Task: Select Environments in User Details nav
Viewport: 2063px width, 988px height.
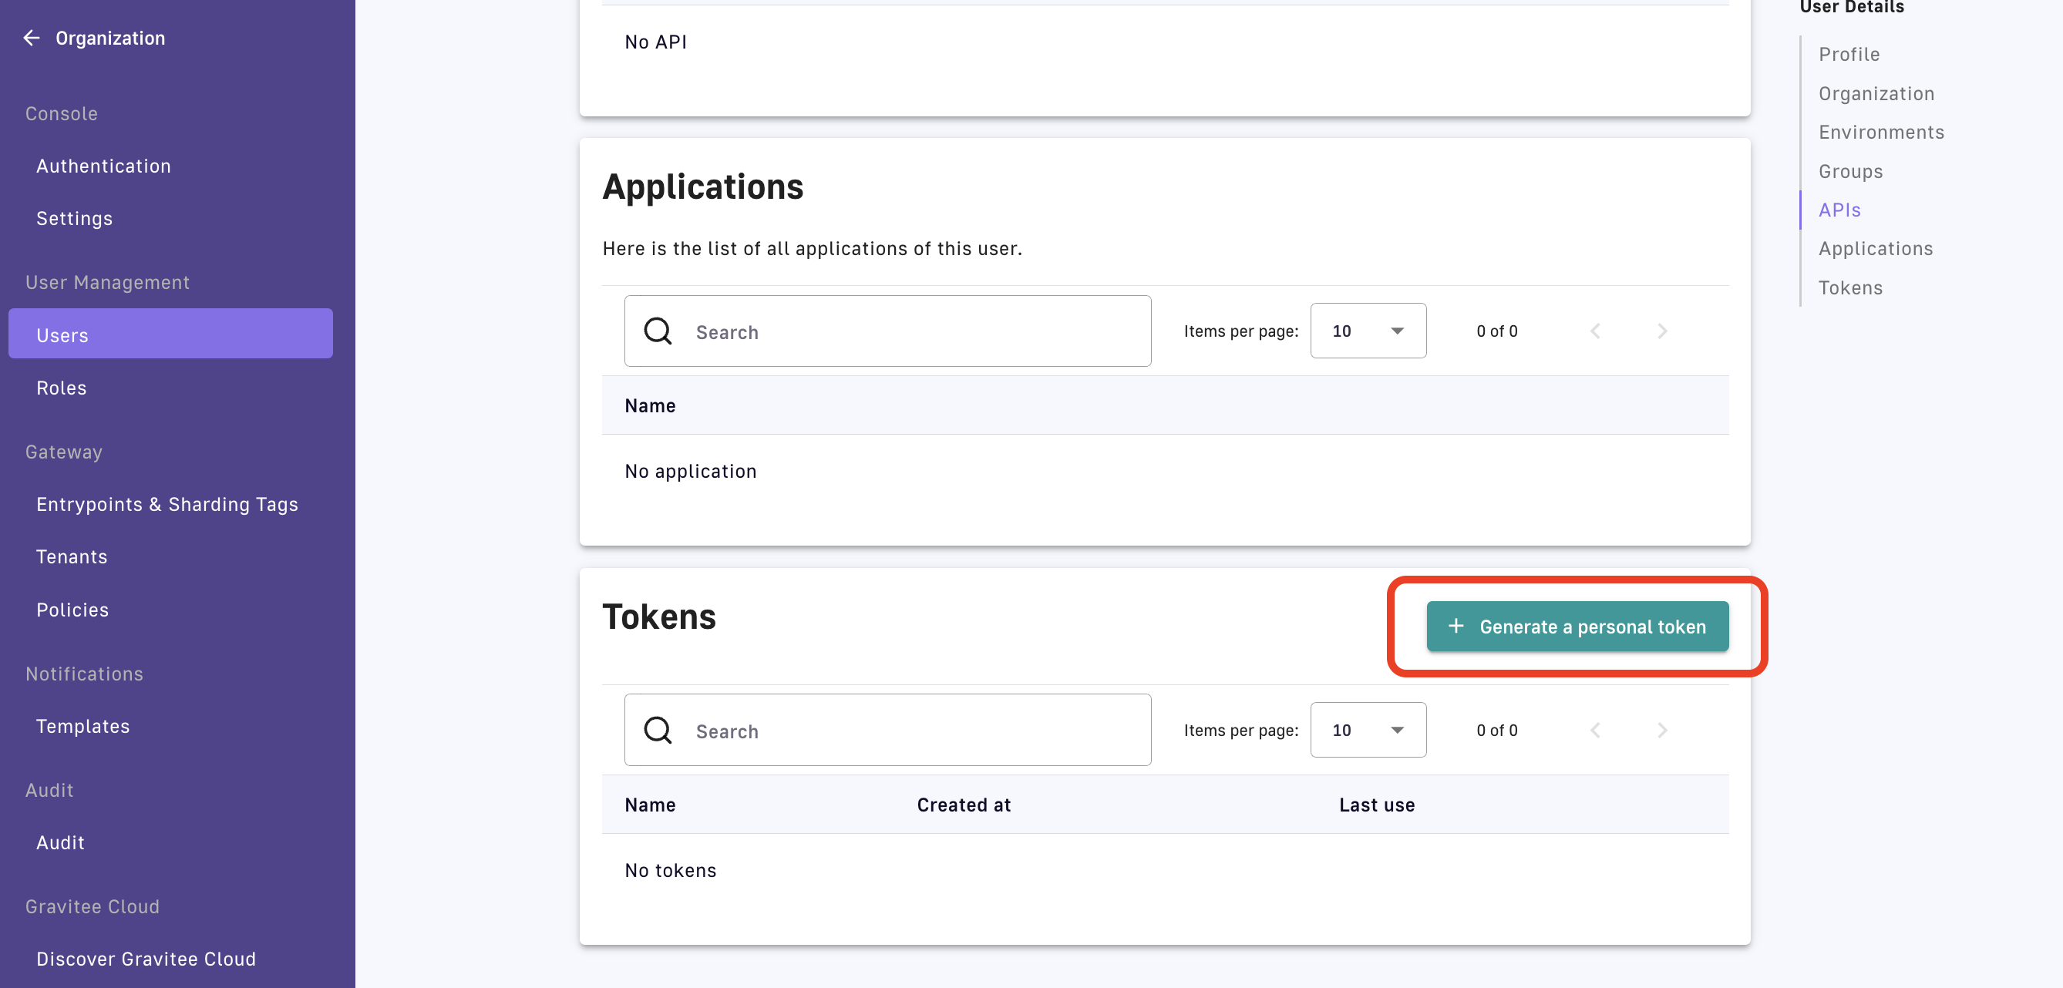Action: (x=1880, y=132)
